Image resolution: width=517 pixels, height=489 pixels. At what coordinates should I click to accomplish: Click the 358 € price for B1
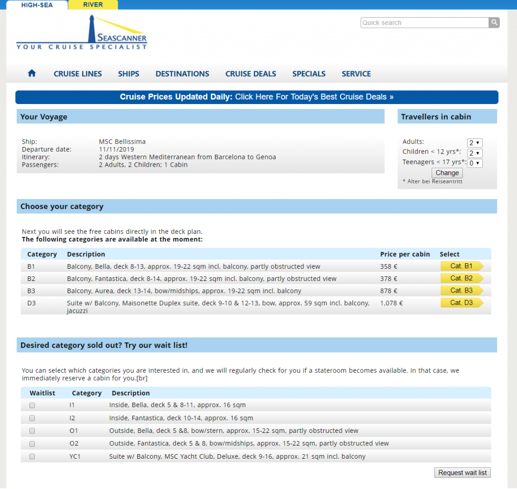pyautogui.click(x=389, y=266)
